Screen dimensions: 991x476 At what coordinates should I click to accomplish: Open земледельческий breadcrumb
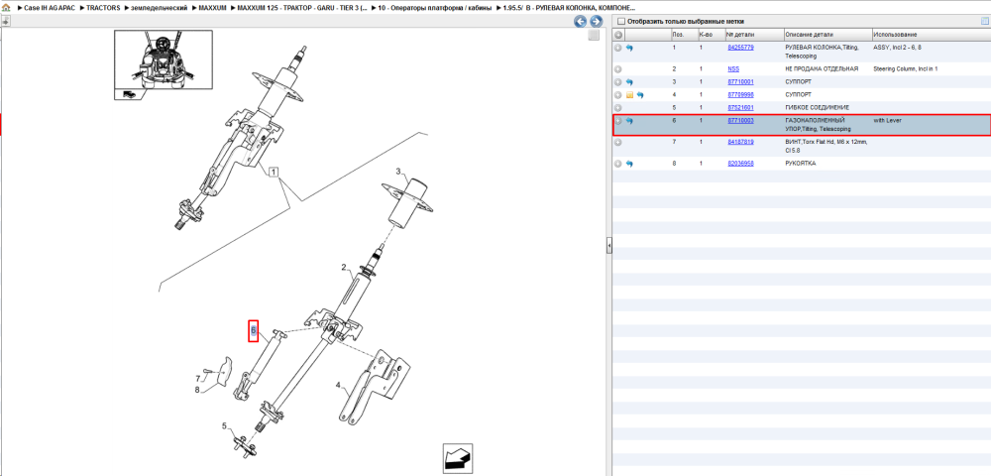pos(160,8)
